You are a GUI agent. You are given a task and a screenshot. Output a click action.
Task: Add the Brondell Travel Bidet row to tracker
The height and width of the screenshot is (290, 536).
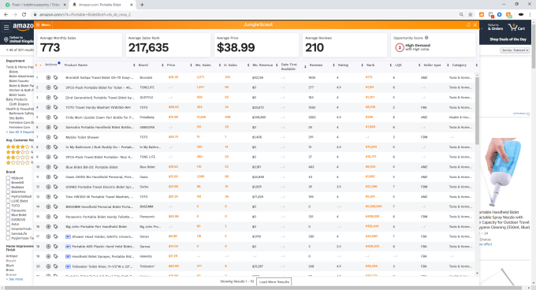pos(48,77)
